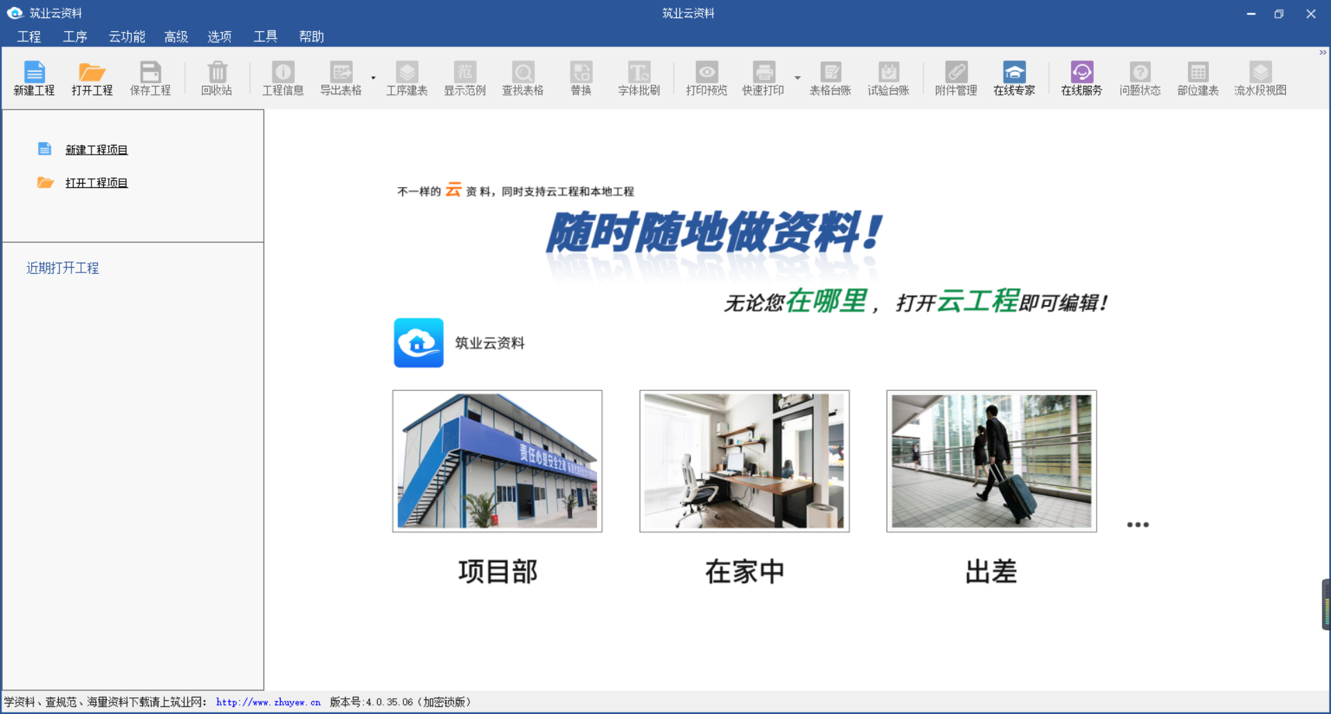Click the 新建工程项目 link

96,150
